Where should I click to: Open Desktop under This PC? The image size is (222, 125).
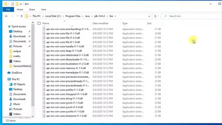click(x=18, y=89)
